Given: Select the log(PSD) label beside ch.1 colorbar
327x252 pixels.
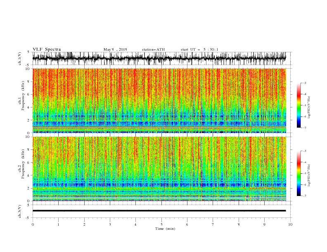Looking at the screenshot, I should coord(309,107).
